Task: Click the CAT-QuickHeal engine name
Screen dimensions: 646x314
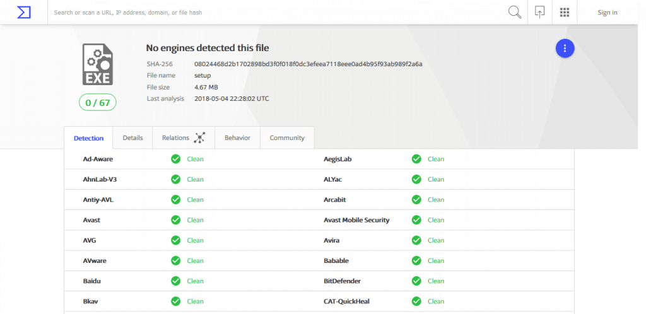Action: click(346, 301)
